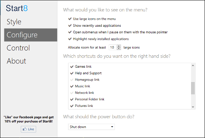
Task: Open the Shut down power button dropdown
Action: pos(92,127)
